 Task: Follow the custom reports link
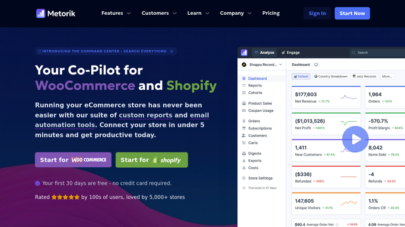145,115
